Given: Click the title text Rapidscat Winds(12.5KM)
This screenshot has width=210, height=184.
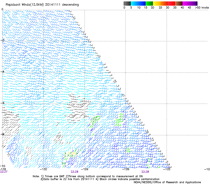Looking at the screenshot, I should pos(25,5).
